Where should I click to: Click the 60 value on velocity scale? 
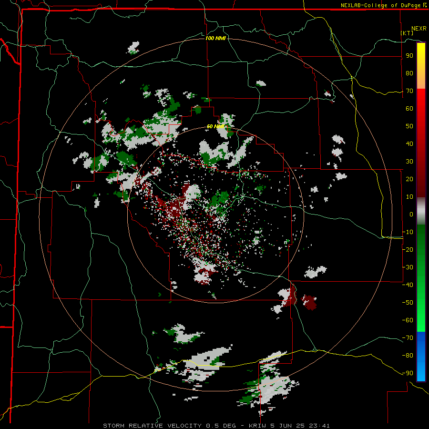409,108
